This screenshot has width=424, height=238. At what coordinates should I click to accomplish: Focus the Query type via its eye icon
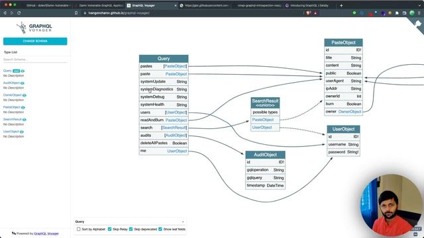click(x=23, y=71)
